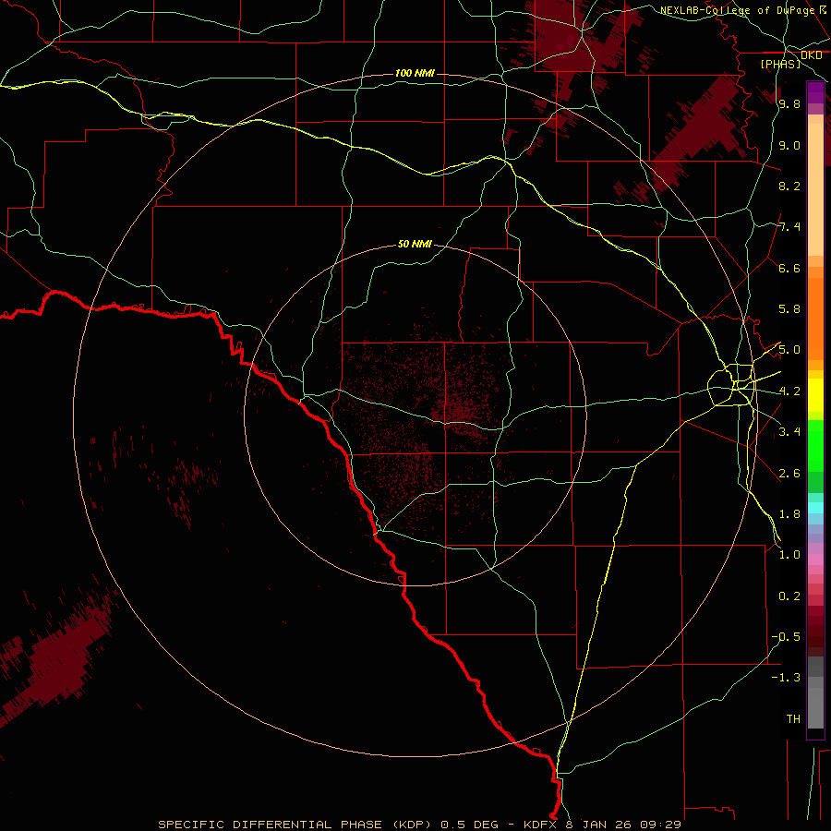Pick the purple swatch atop the color bar
Screen dimensions: 831x831
815,92
